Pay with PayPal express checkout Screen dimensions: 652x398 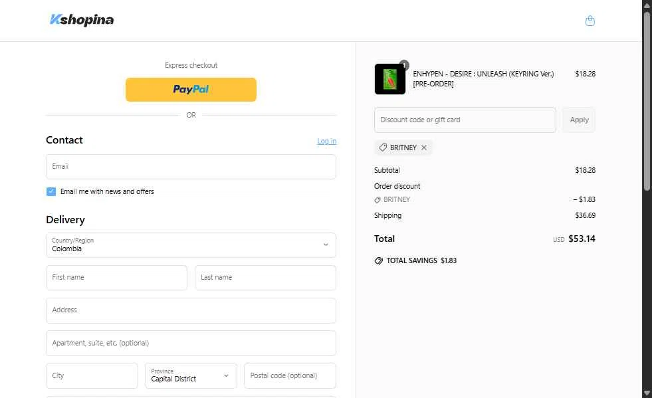(191, 90)
